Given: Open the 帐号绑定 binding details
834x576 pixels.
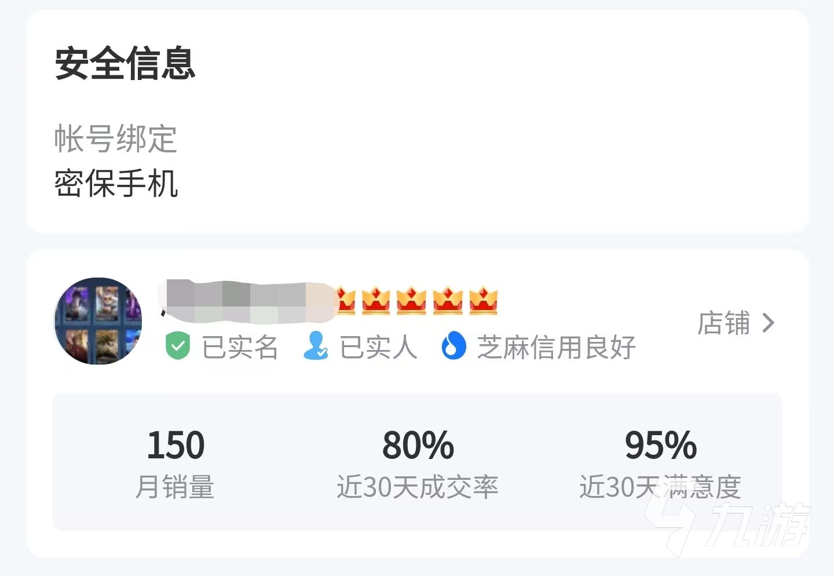Looking at the screenshot, I should pyautogui.click(x=115, y=140).
